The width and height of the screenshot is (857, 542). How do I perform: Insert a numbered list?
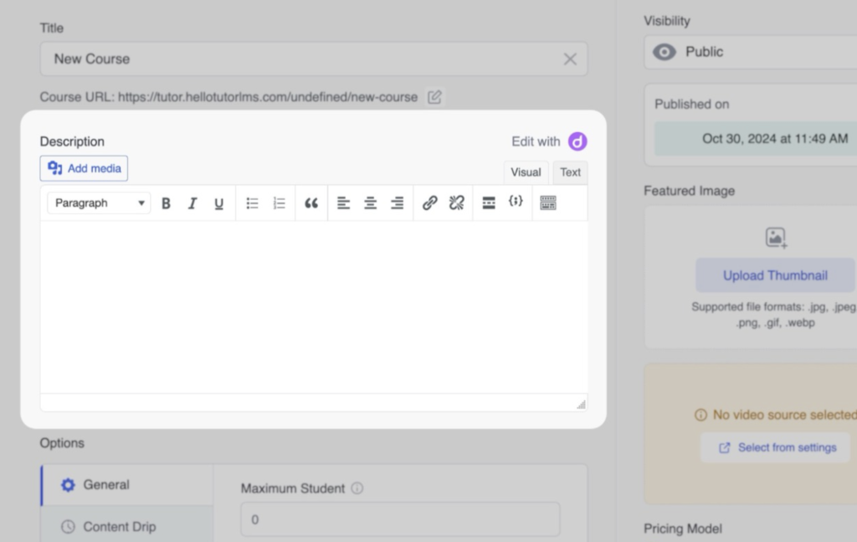[x=280, y=203]
